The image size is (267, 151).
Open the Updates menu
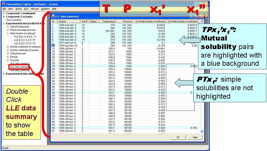(45, 9)
